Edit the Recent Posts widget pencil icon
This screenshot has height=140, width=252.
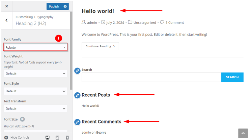point(77,95)
